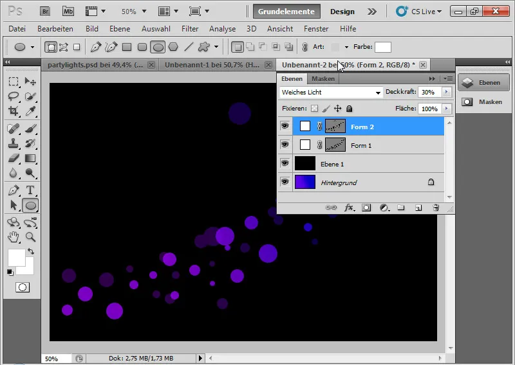
Task: Add layer style with fx icon
Action: [x=349, y=208]
